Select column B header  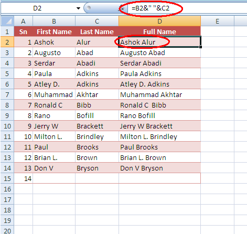pyautogui.click(x=54, y=21)
